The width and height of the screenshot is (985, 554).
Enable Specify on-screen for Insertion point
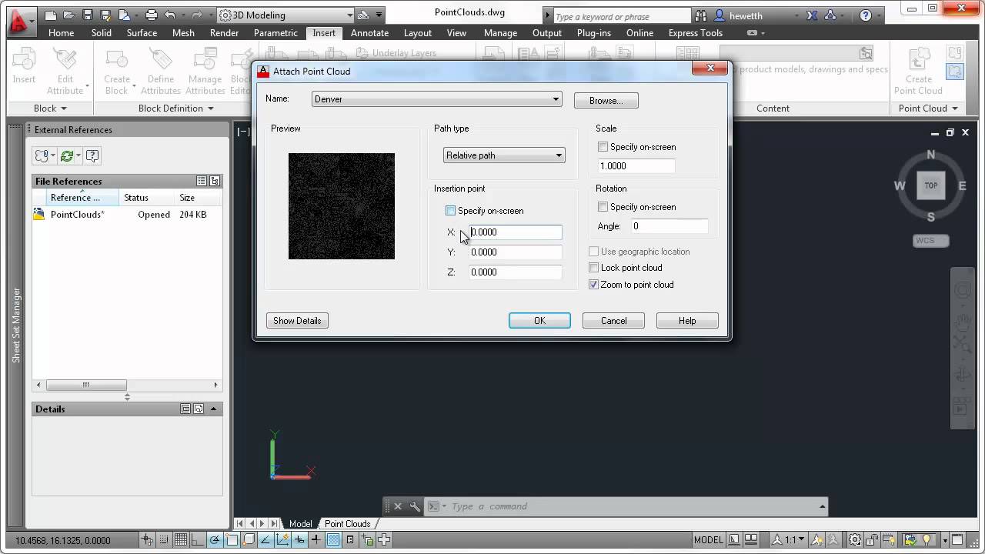[450, 210]
